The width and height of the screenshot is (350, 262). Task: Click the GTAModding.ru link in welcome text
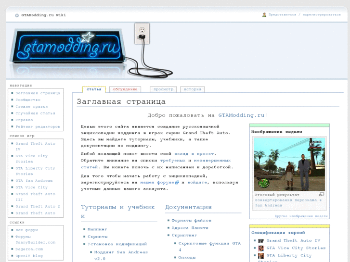click(241, 115)
